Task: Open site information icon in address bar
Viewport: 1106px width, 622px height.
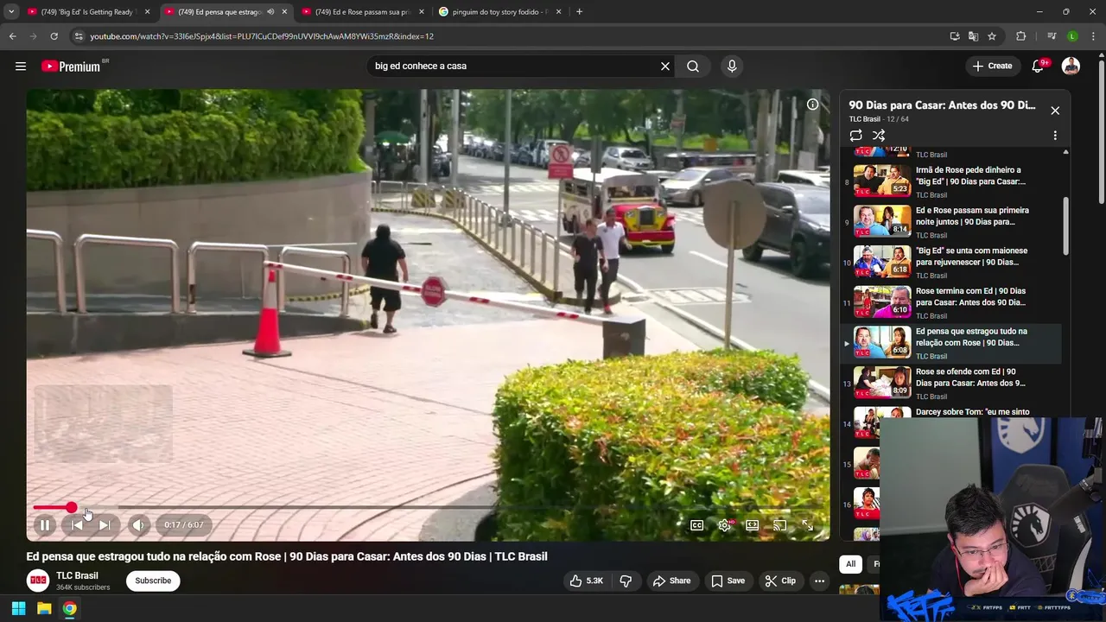Action: (79, 36)
